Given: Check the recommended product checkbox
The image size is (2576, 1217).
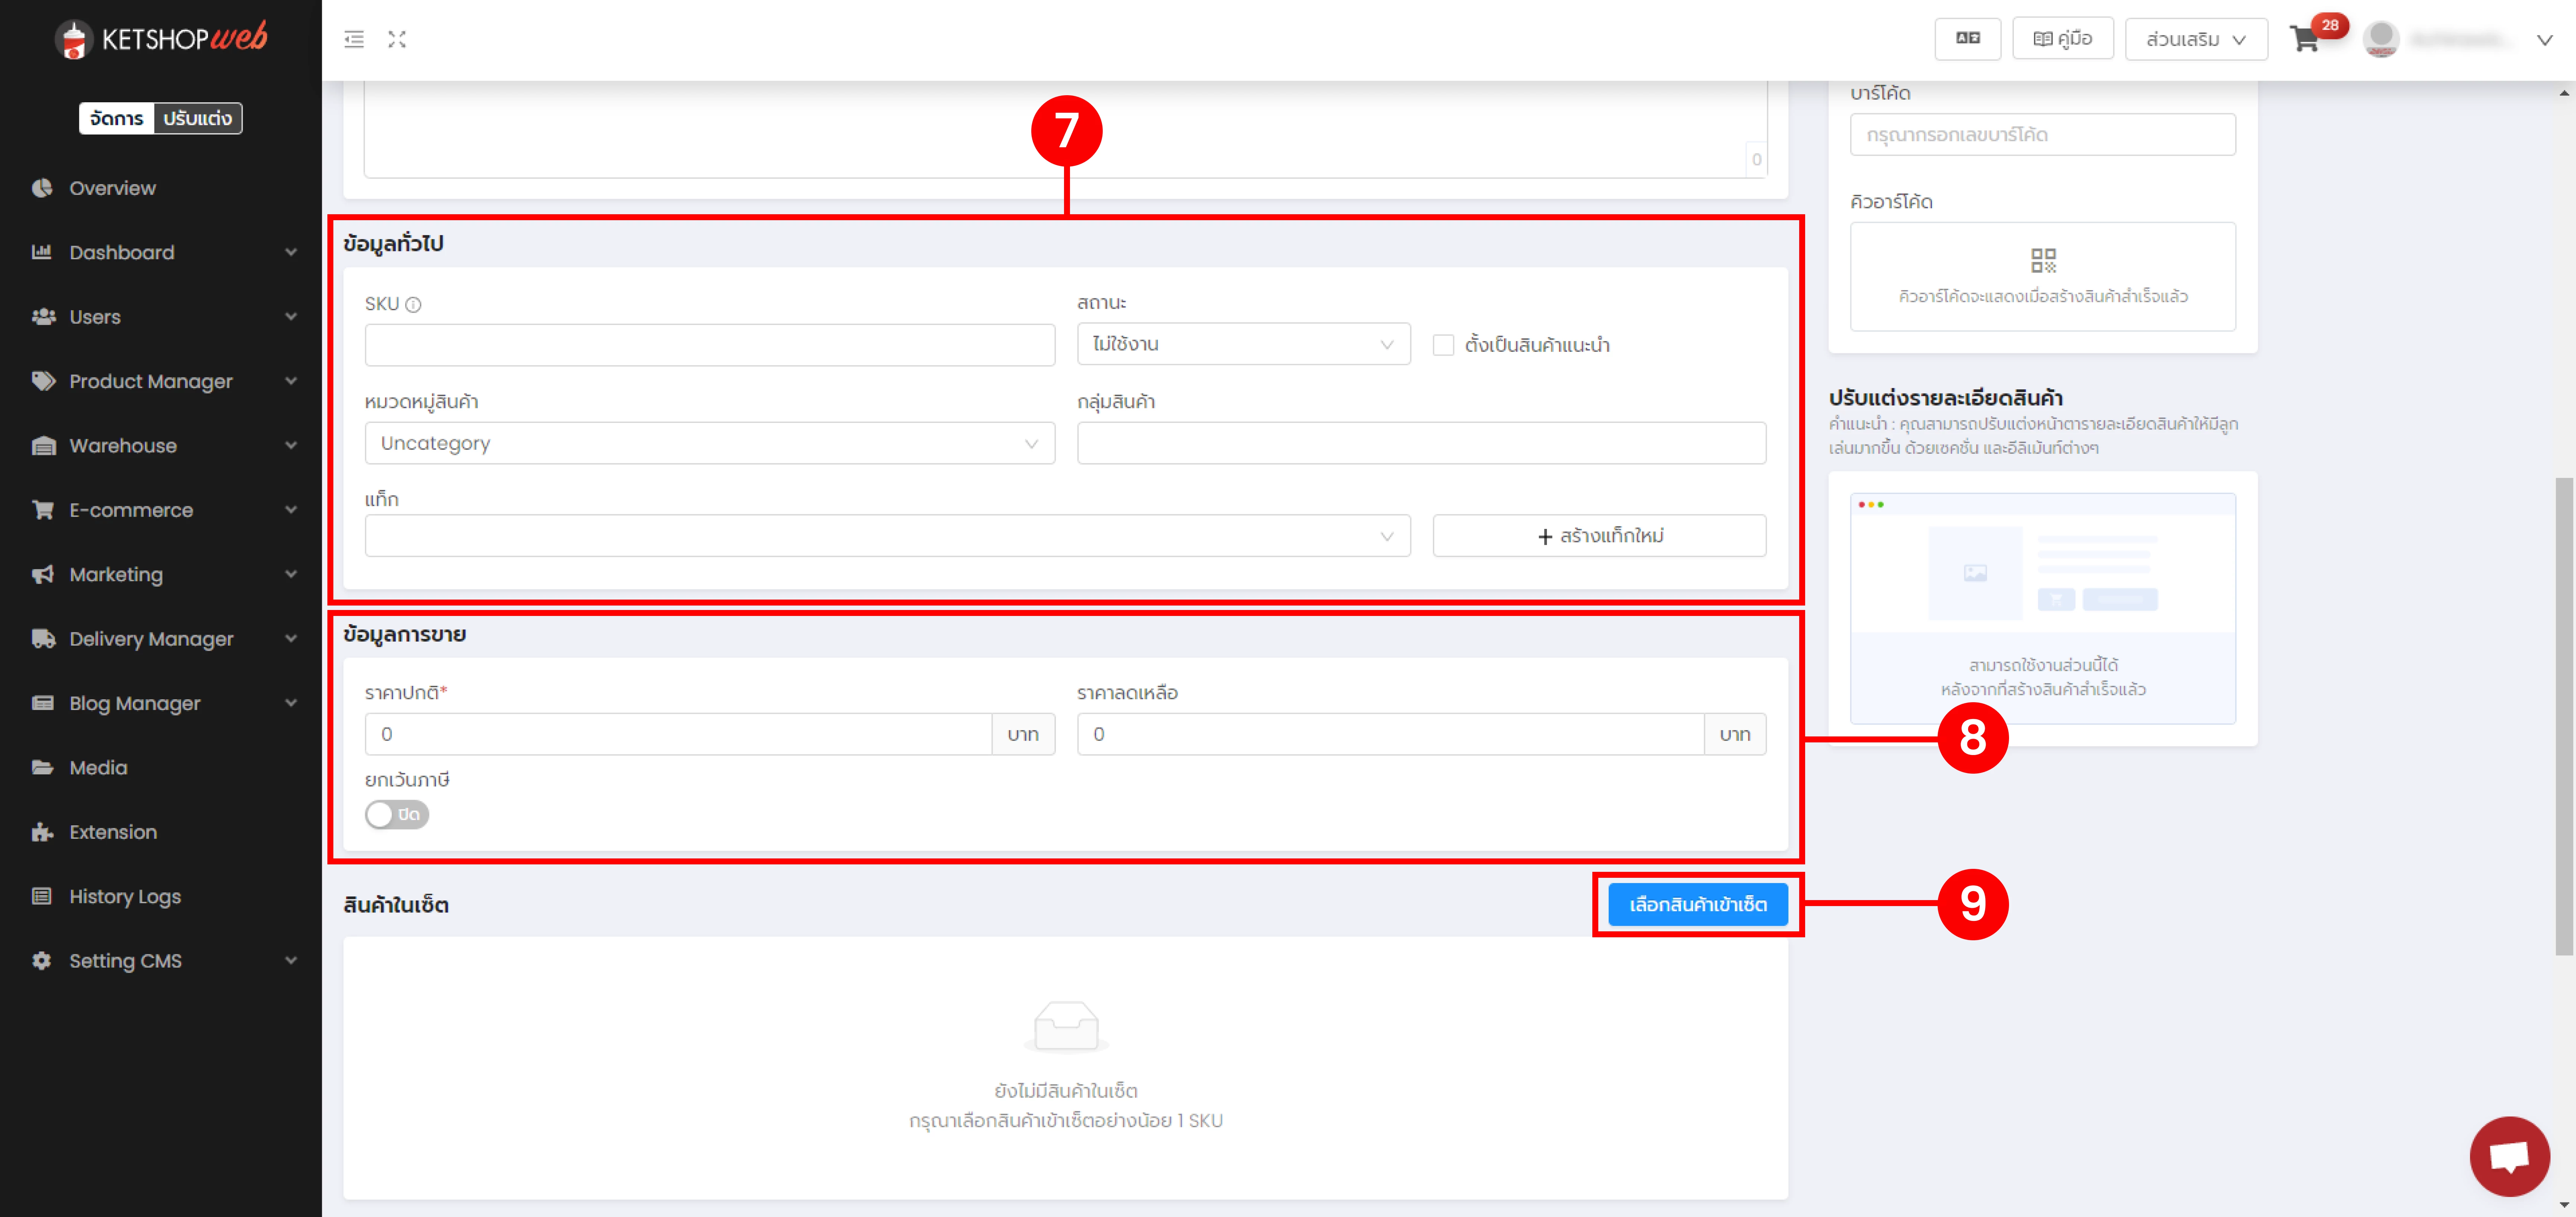Looking at the screenshot, I should (1443, 345).
